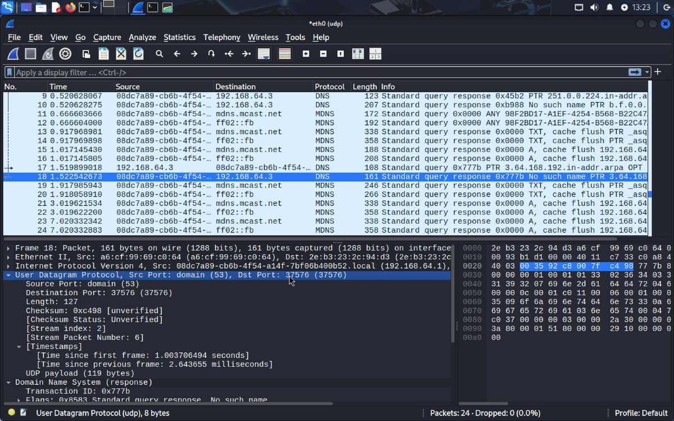Toggle auto-scroll during live capture
Image resolution: width=674 pixels, height=421 pixels.
point(263,54)
